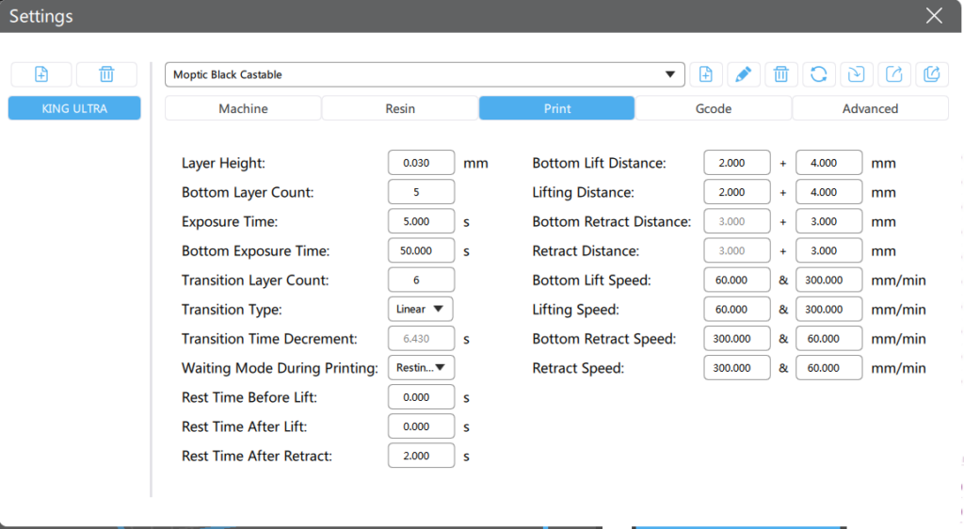The height and width of the screenshot is (529, 964).
Task: Click second Bottom Lift Distance field
Action: (828, 163)
